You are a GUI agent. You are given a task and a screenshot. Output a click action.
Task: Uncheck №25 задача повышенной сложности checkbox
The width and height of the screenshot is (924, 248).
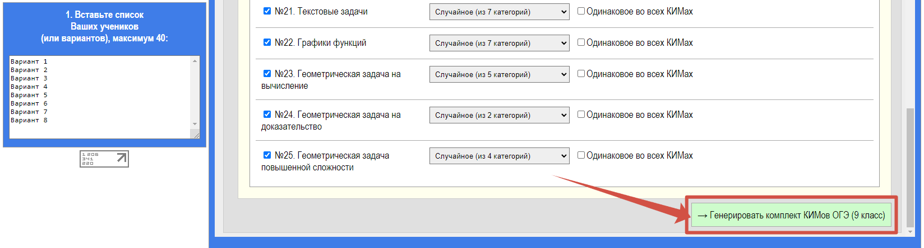click(x=267, y=155)
